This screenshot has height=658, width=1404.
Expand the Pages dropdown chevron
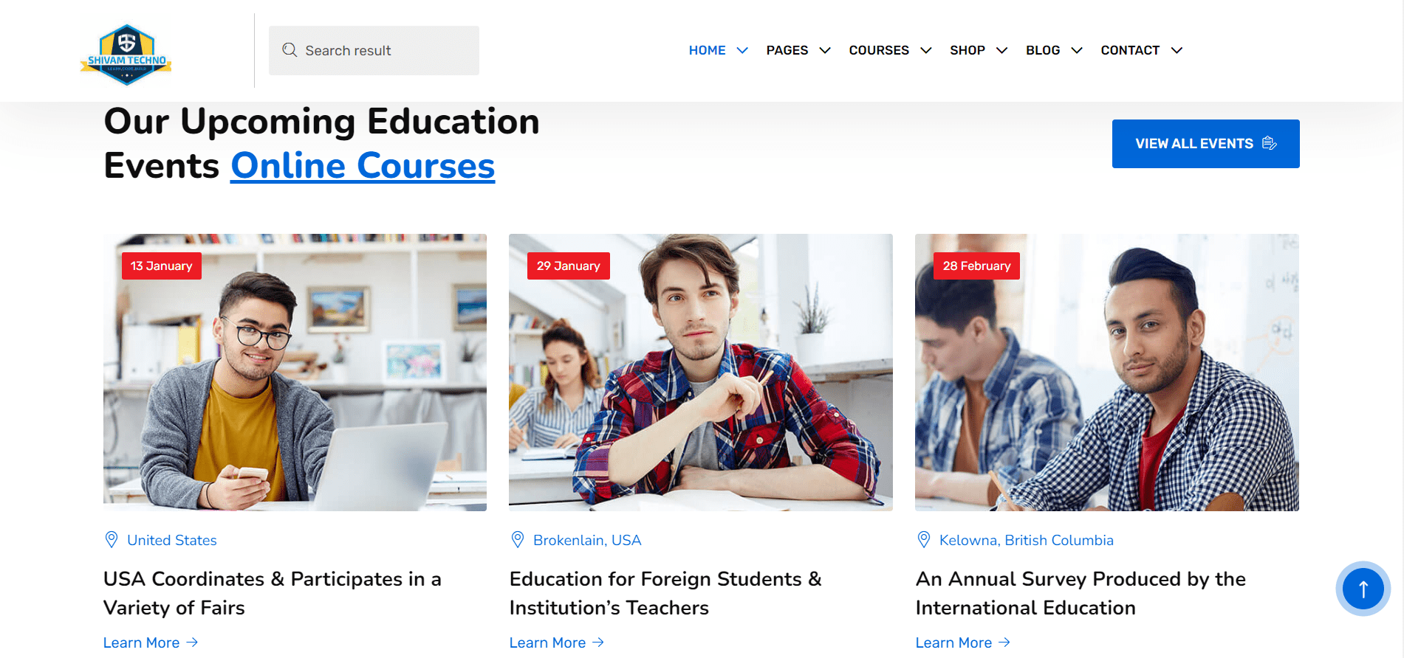[825, 50]
